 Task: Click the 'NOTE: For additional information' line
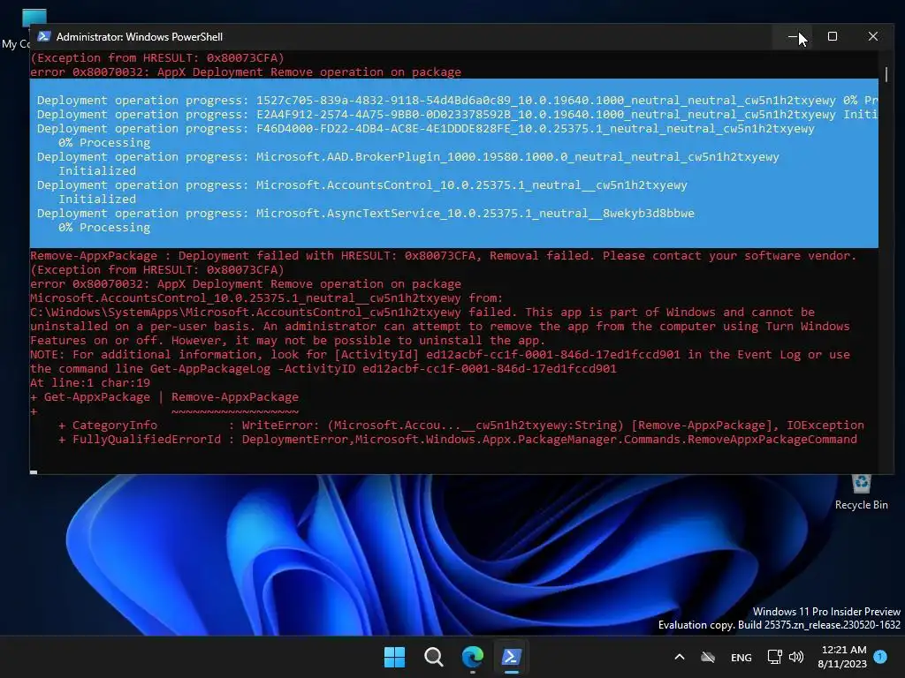coord(440,355)
